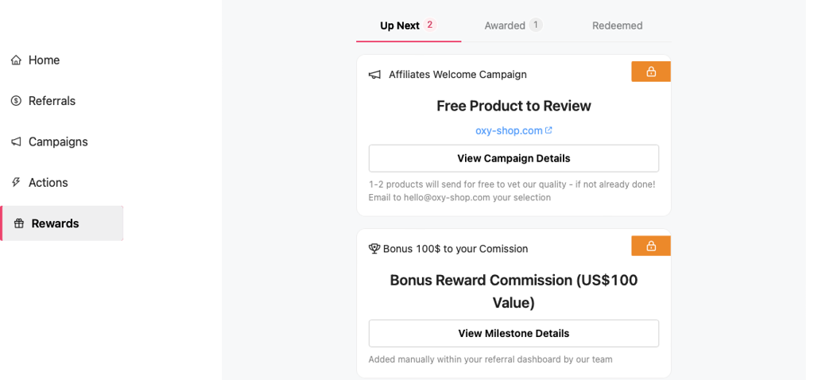Select the Up Next tab
814x380 pixels.
408,25
